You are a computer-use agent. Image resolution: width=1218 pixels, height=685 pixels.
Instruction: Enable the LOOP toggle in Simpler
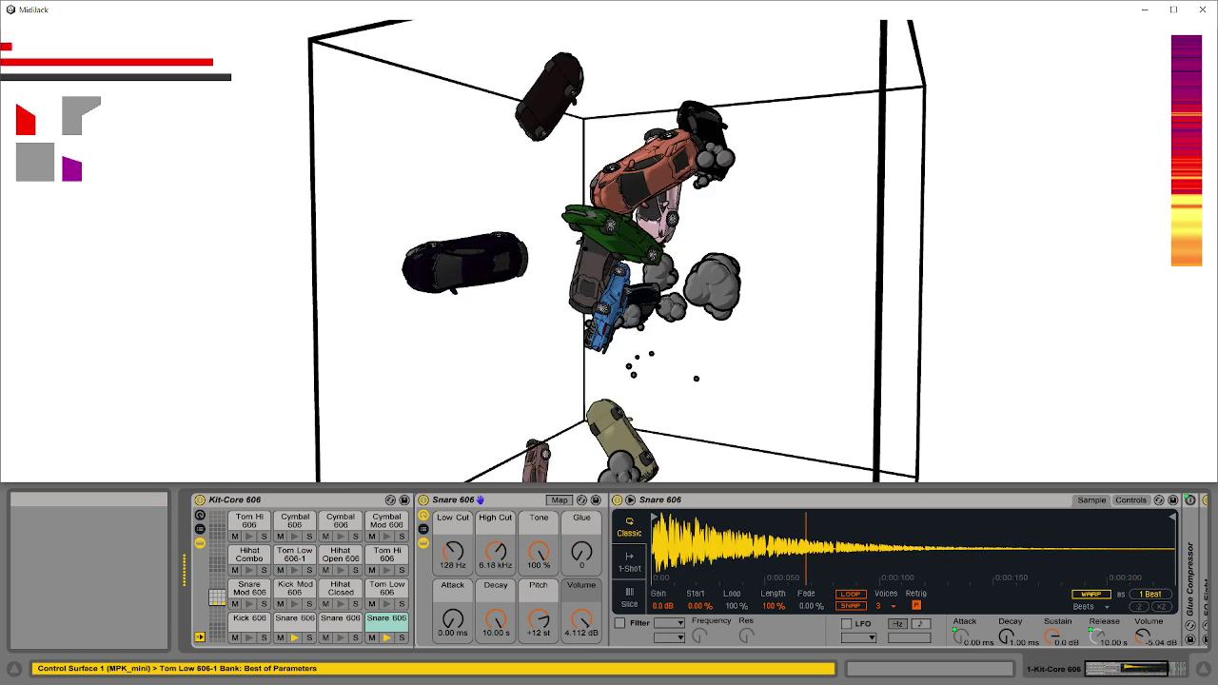851,593
